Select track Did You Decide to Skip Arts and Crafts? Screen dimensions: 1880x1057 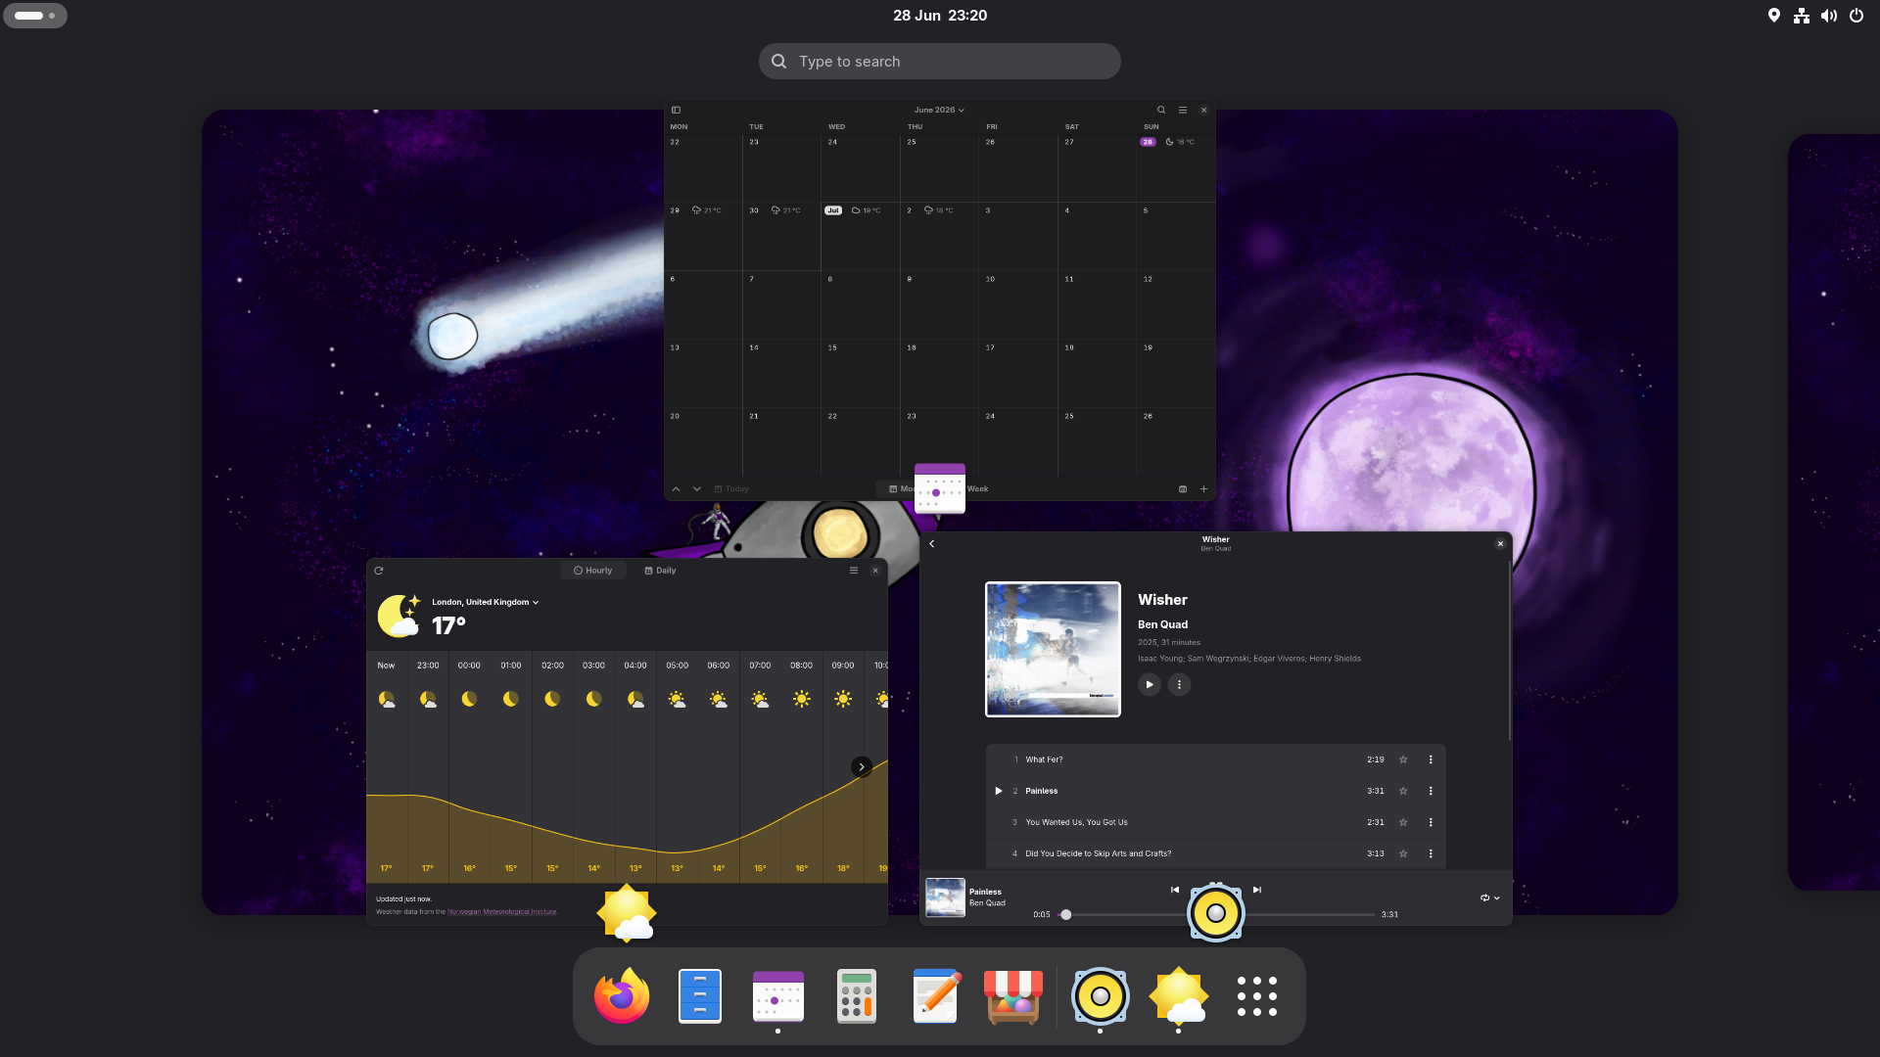coord(1216,853)
